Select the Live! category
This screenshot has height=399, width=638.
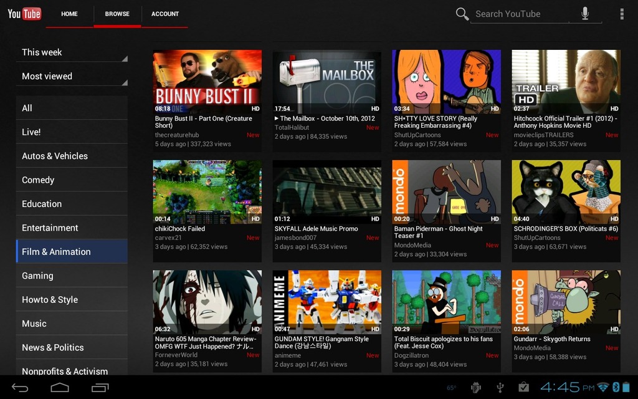pos(72,132)
